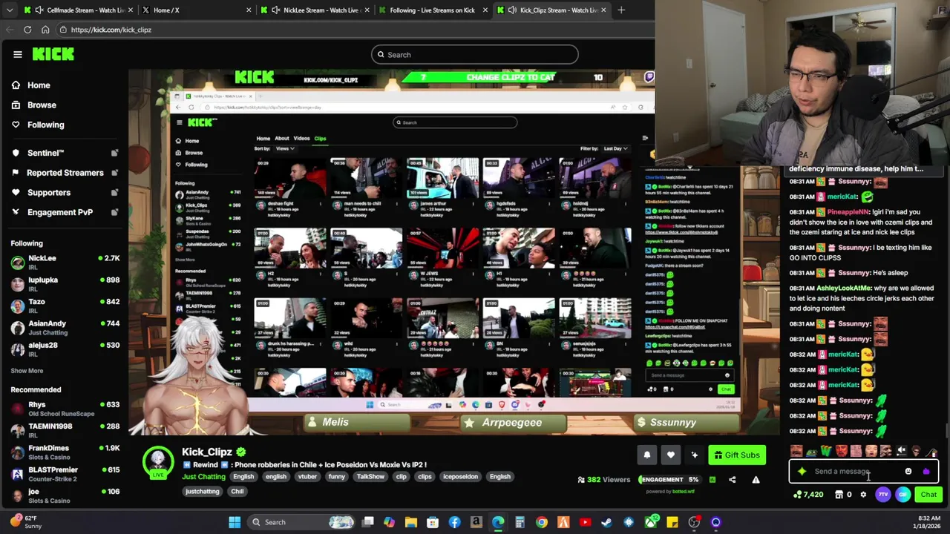Click the share stream icon
Viewport: 950px width, 534px height.
click(732, 480)
